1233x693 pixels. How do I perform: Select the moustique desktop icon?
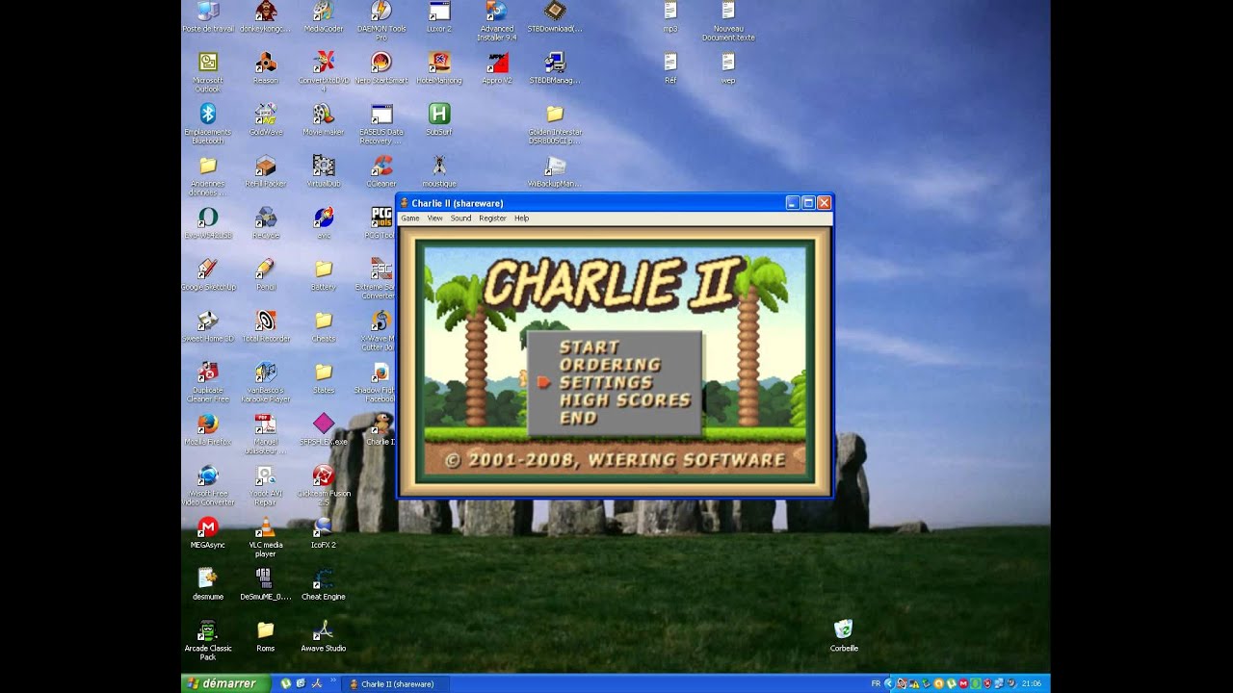pos(439,171)
